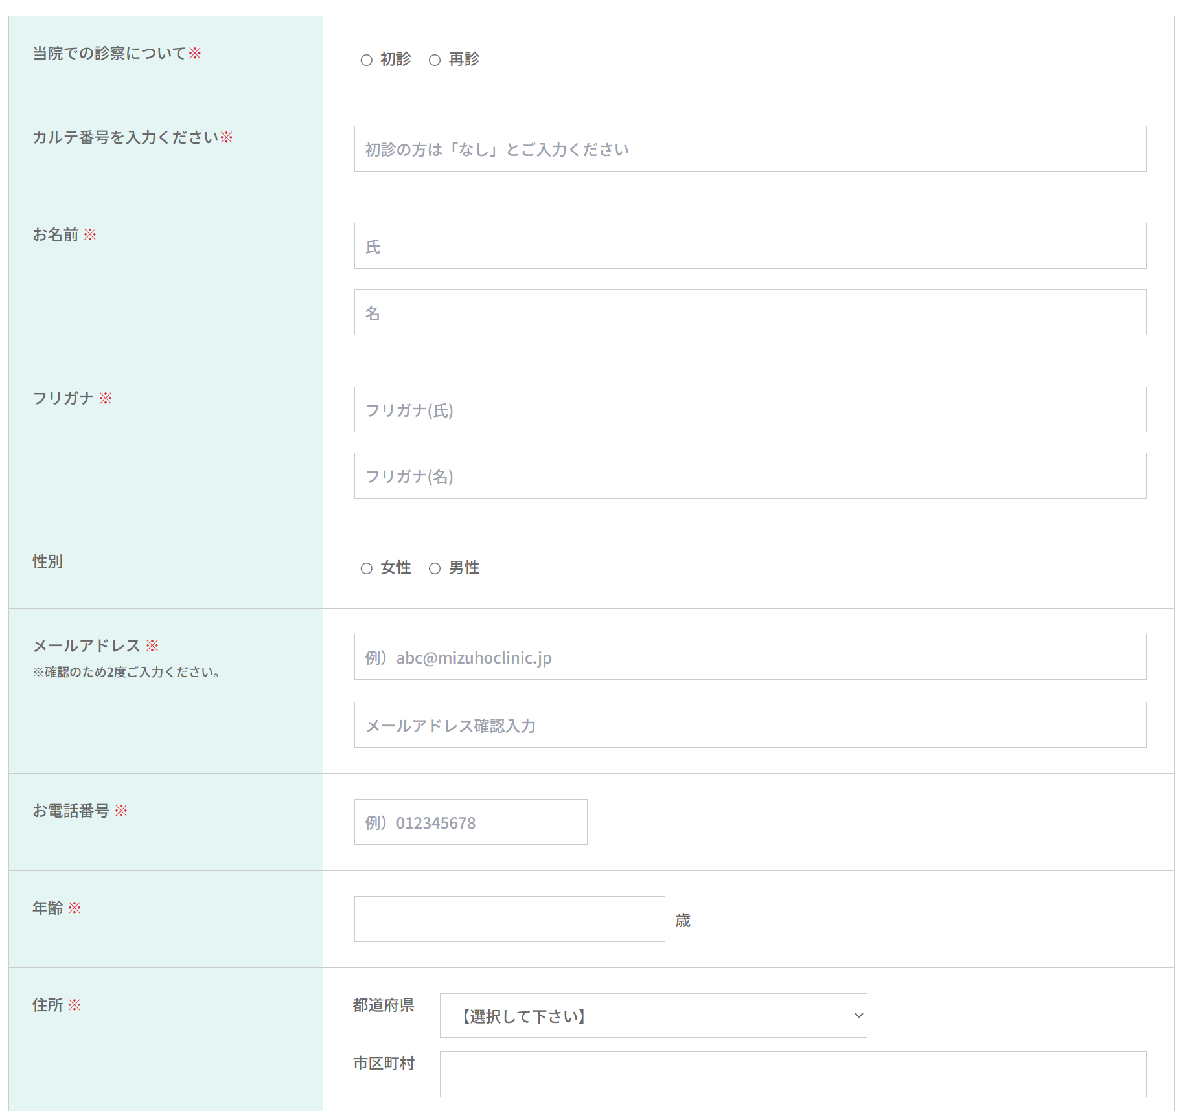This screenshot has height=1111, width=1194.
Task: Choose 男性 for gender
Action: (435, 568)
